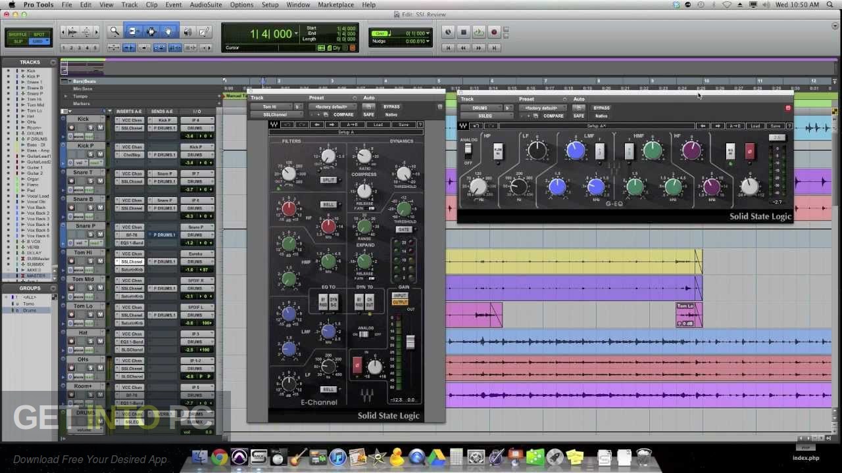Viewport: 842px width, 473px height.
Task: Click undo arrow in G-EQ Waves toolbar
Action: pyautogui.click(x=476, y=125)
